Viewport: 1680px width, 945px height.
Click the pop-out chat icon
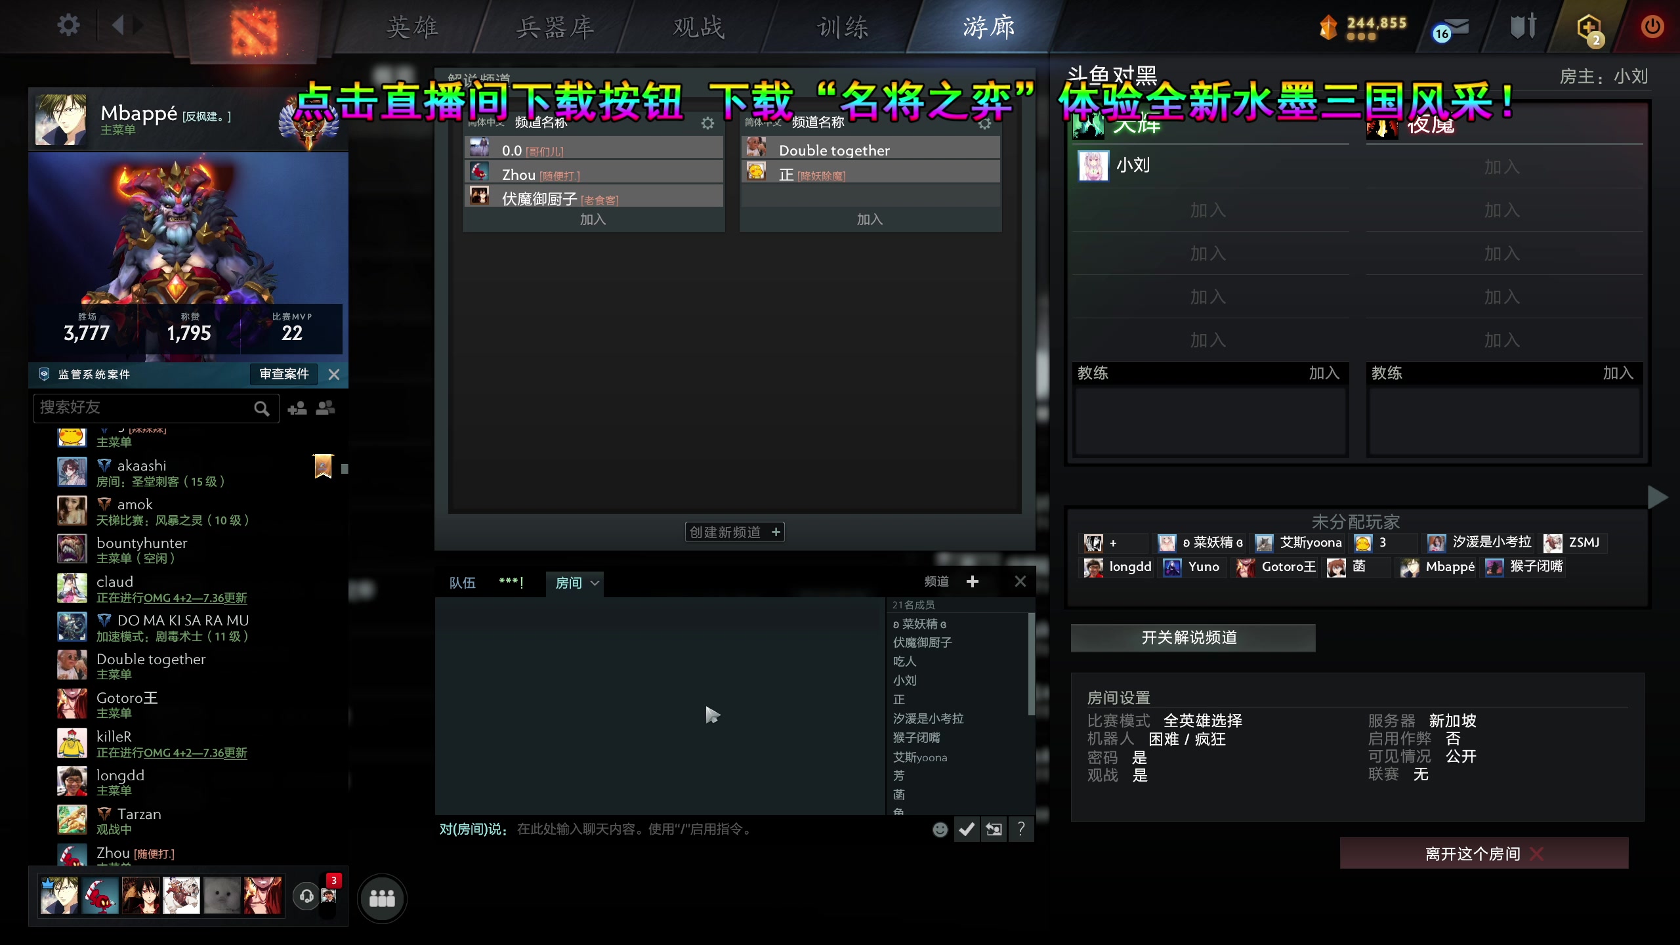994,829
